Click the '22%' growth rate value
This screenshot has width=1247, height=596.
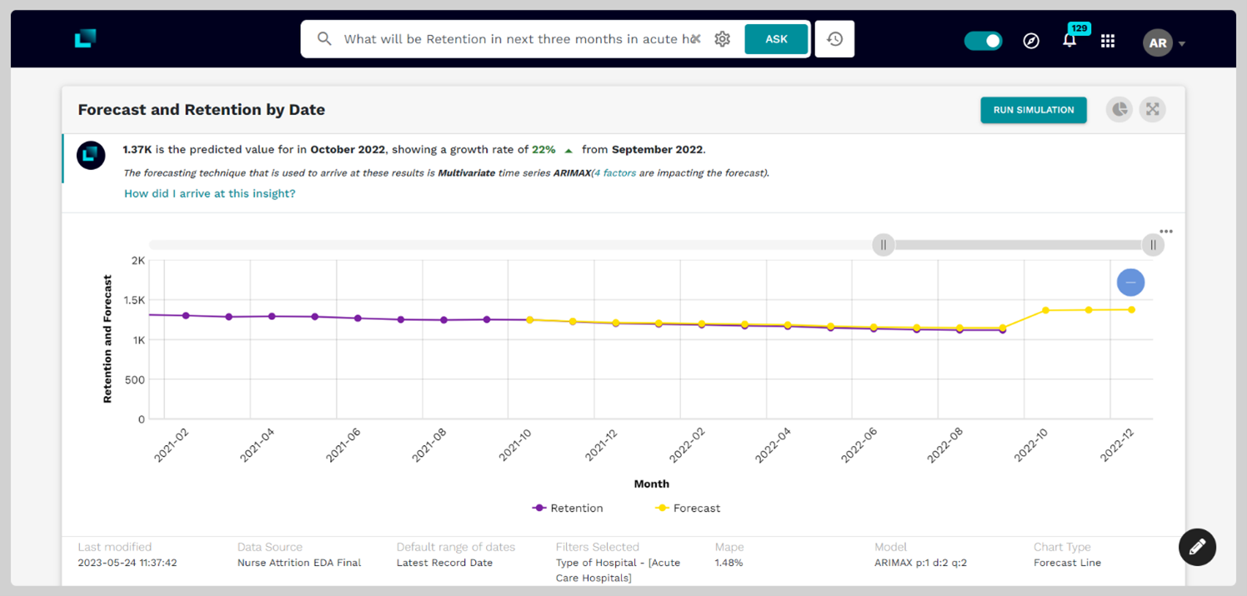tap(543, 150)
